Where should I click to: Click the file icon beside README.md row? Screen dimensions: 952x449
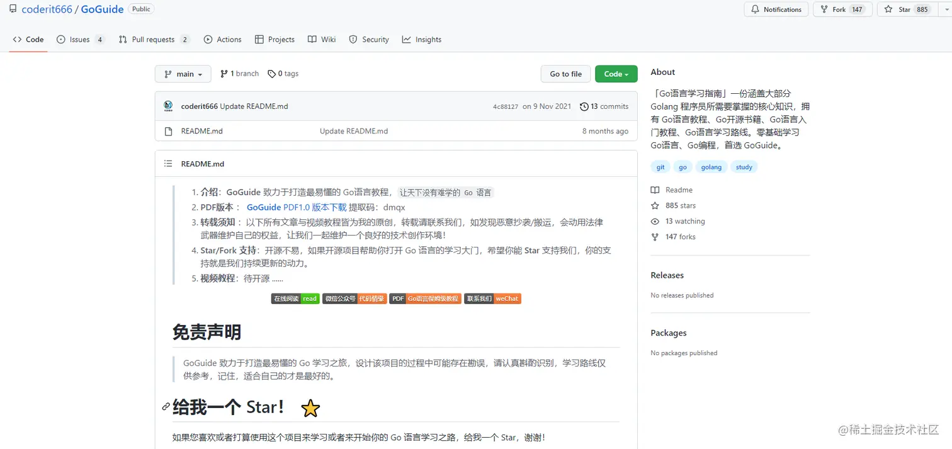(168, 131)
